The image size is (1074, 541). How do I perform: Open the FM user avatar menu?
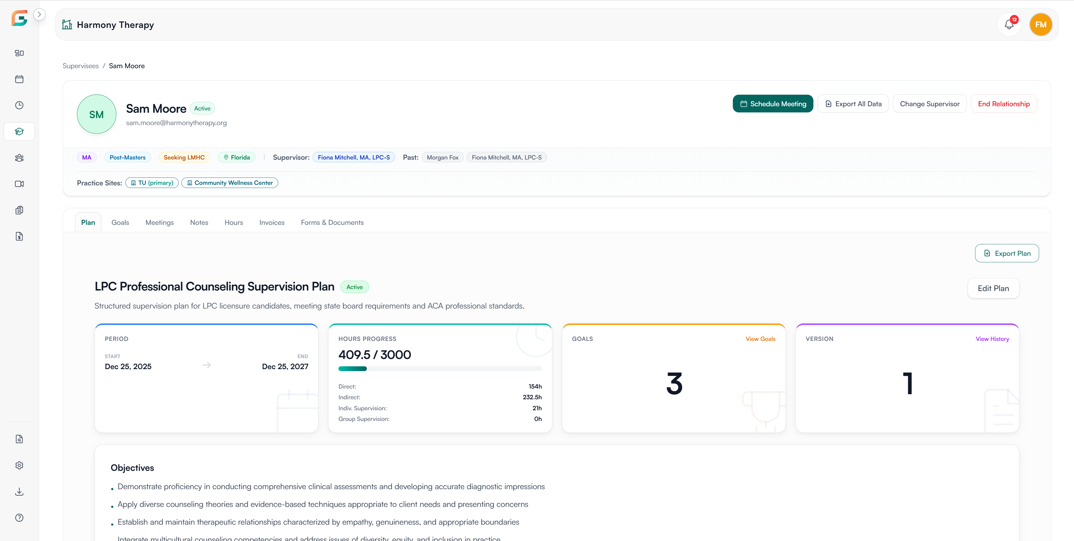pyautogui.click(x=1041, y=25)
